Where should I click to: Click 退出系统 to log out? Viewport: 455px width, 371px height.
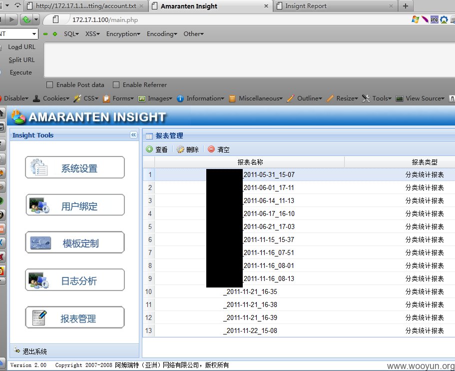[x=30, y=351]
